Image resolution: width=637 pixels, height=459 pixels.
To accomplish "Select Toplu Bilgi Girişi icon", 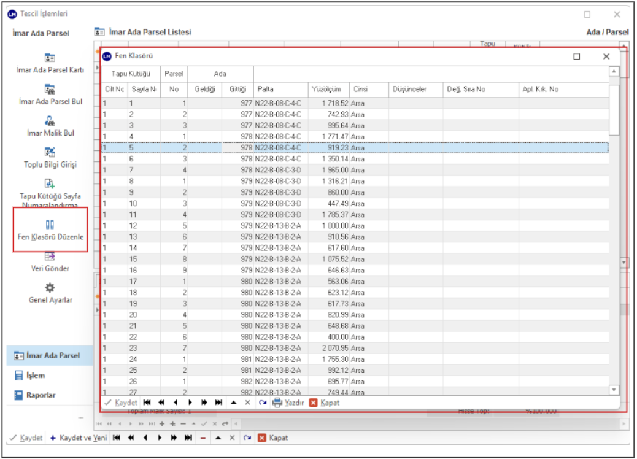I will coord(50,152).
